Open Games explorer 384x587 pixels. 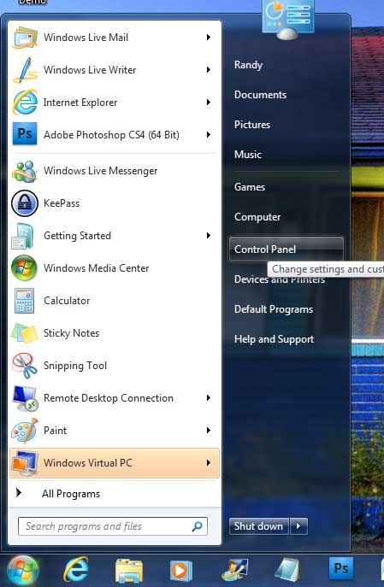(250, 187)
